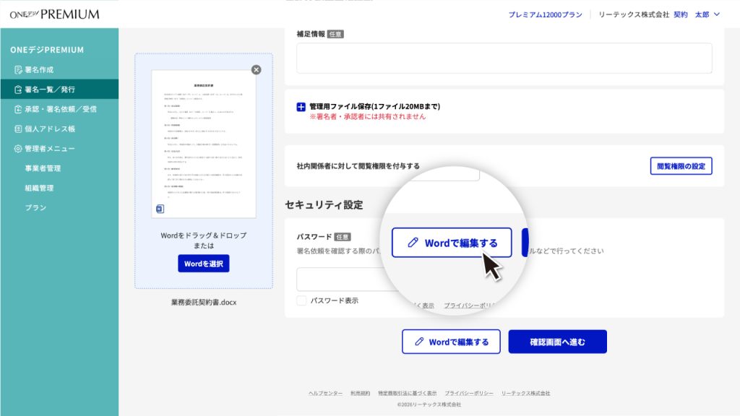Open the 事業者管理 menu item

click(43, 168)
